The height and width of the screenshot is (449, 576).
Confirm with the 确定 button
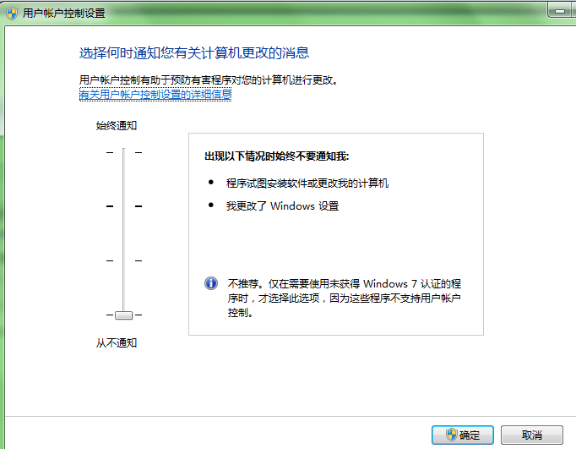(x=463, y=435)
